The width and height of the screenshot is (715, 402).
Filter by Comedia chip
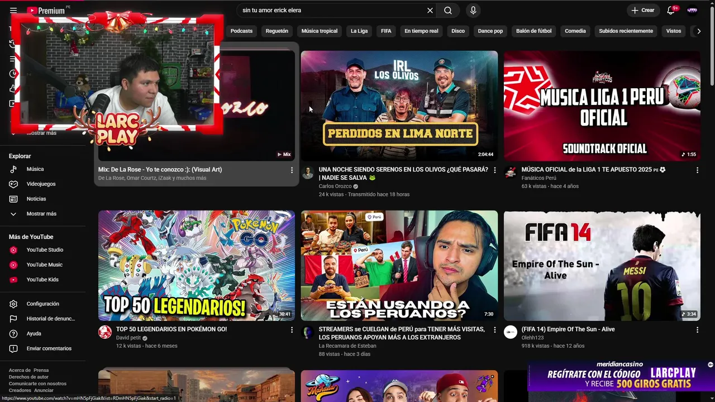click(x=575, y=31)
